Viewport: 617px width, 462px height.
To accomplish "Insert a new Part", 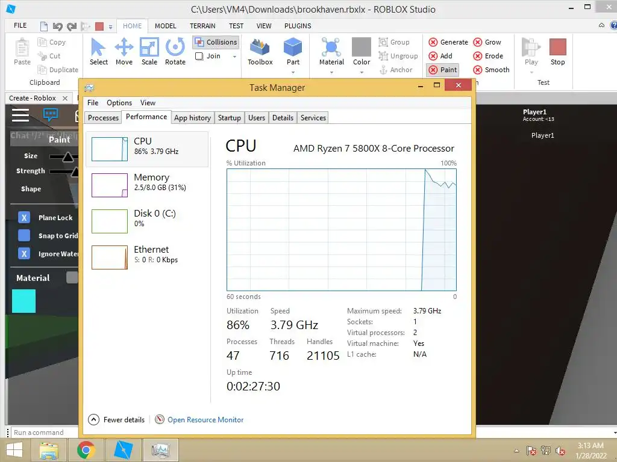I will click(293, 52).
